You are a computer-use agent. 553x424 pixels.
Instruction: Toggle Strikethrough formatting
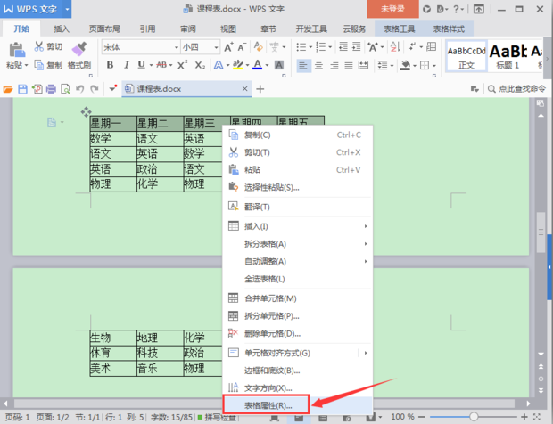tap(161, 65)
